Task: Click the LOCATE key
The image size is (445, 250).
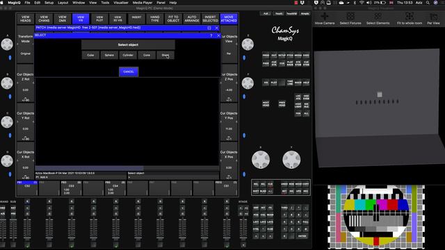Action: pos(298,97)
